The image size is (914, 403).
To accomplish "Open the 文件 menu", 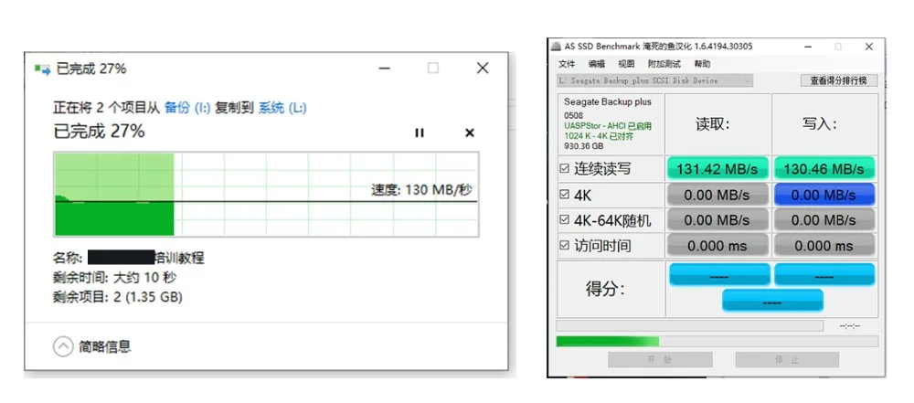I will (x=567, y=64).
